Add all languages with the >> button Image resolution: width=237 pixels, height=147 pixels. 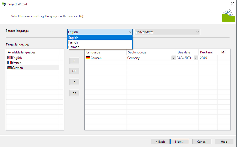point(74,71)
